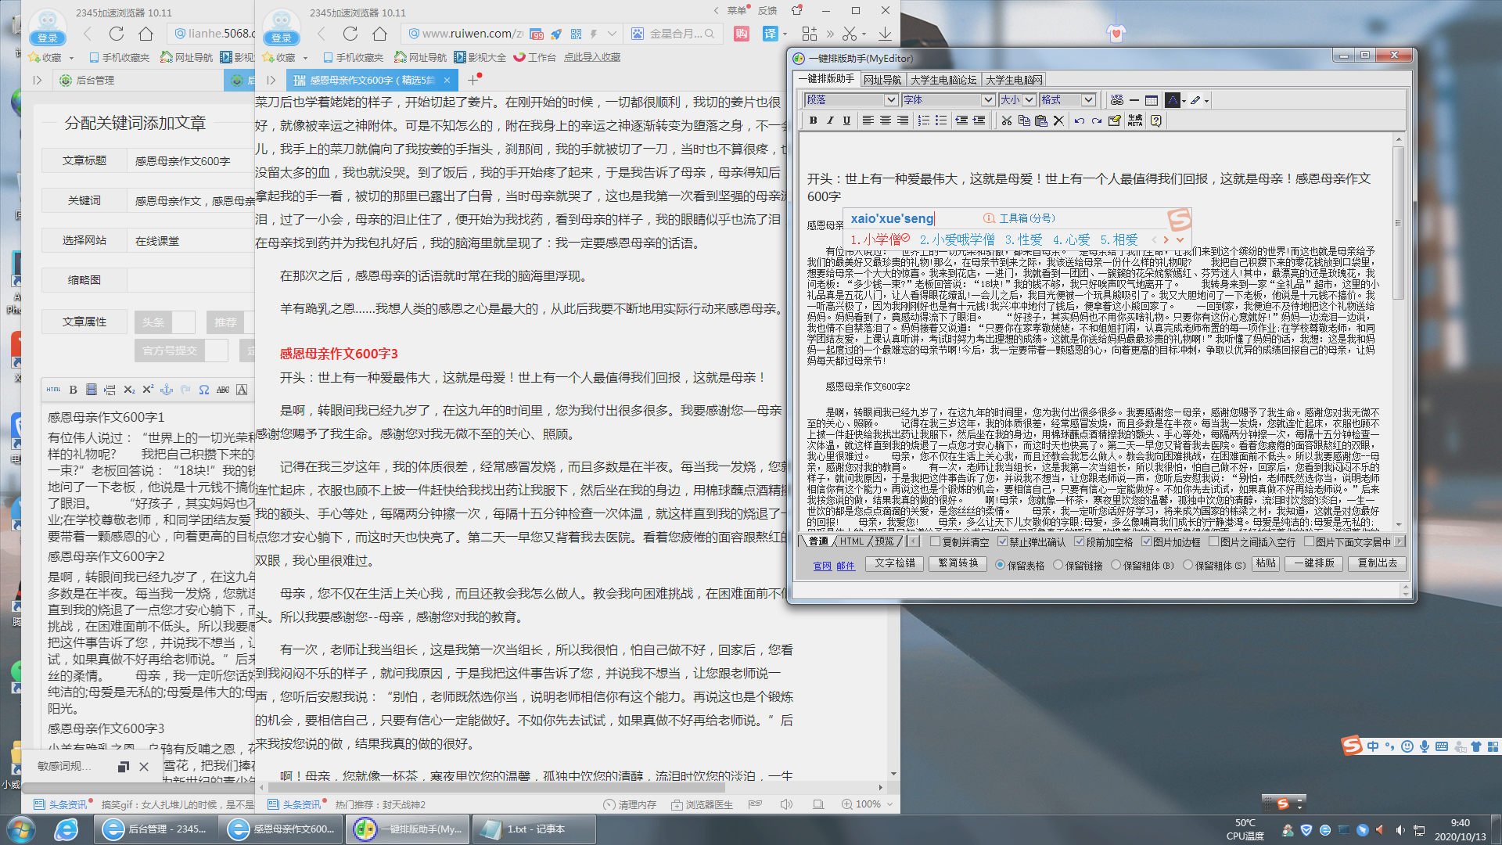
Task: Expand the 格式 format dropdown
Action: pyautogui.click(x=1087, y=100)
